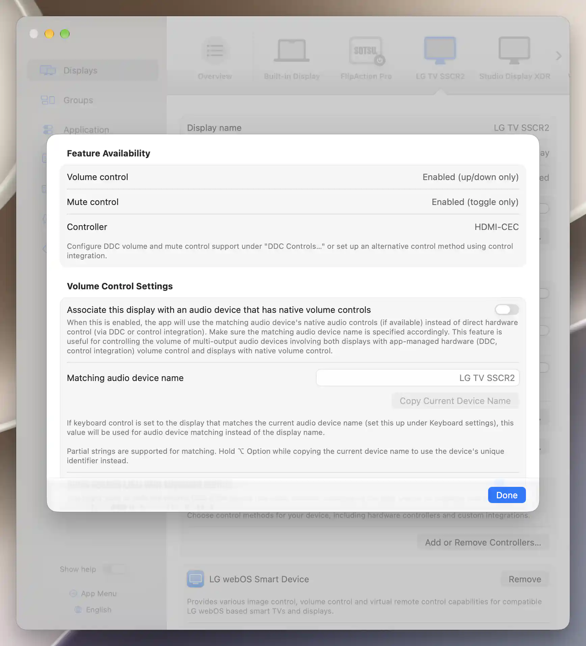The height and width of the screenshot is (646, 586).
Task: Click the Groups sidebar icon
Action: click(48, 100)
